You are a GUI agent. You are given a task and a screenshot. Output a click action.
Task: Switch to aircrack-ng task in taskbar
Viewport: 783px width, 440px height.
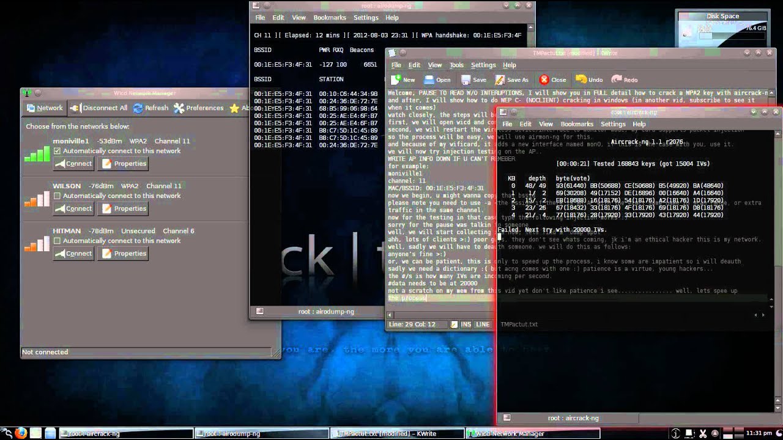pos(125,434)
